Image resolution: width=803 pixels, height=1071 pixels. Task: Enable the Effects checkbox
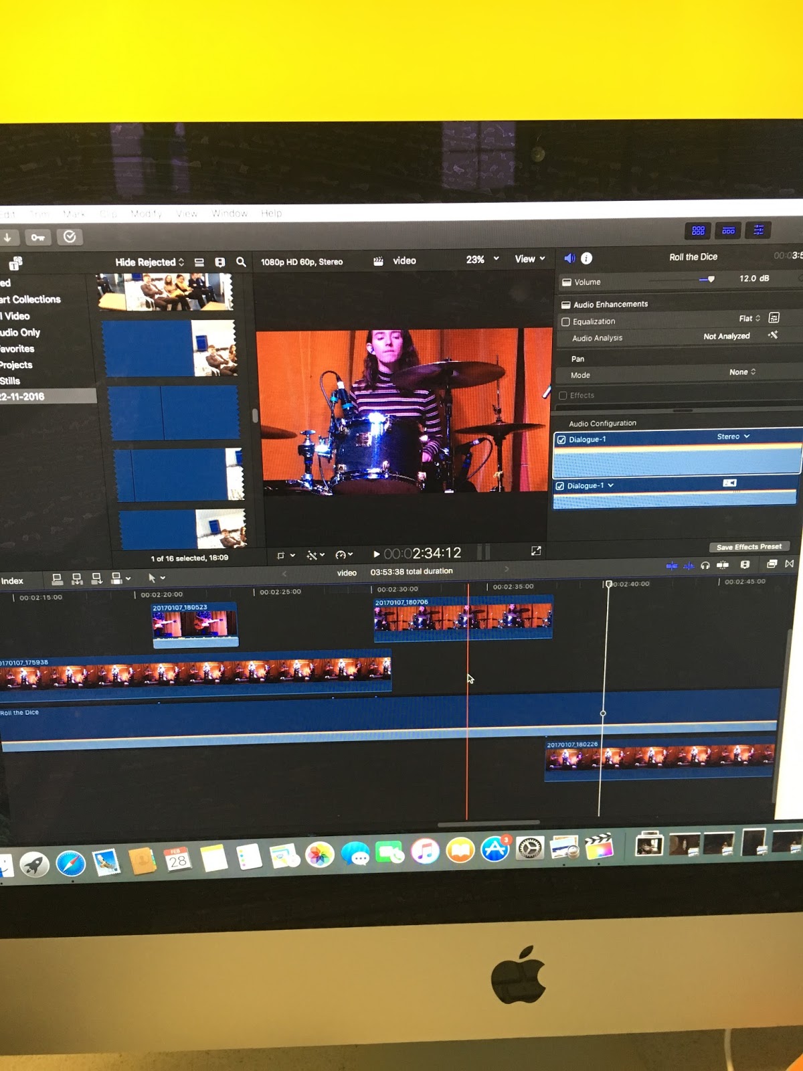(563, 396)
